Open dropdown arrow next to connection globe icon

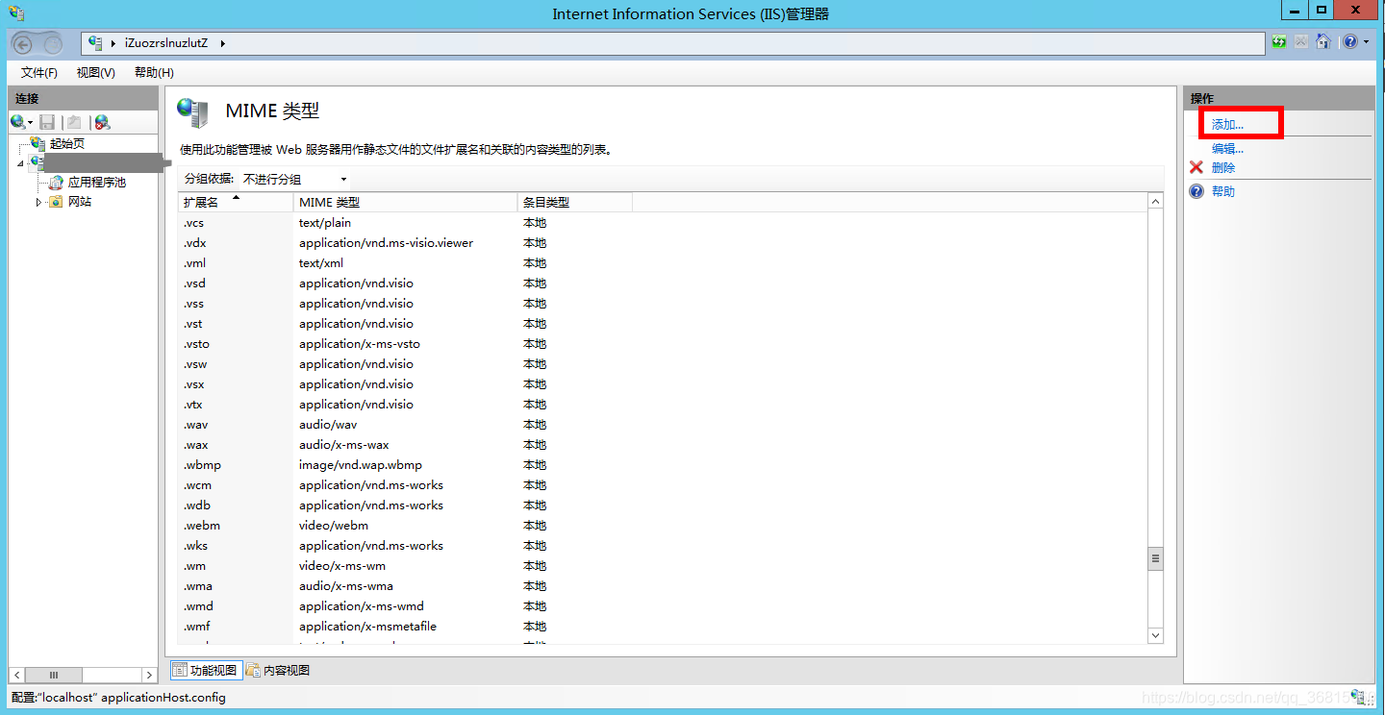(x=31, y=123)
